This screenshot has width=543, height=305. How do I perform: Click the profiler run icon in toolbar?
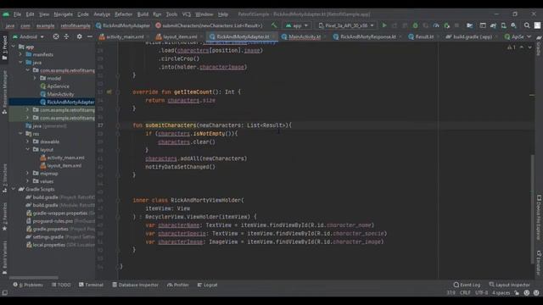click(x=436, y=25)
